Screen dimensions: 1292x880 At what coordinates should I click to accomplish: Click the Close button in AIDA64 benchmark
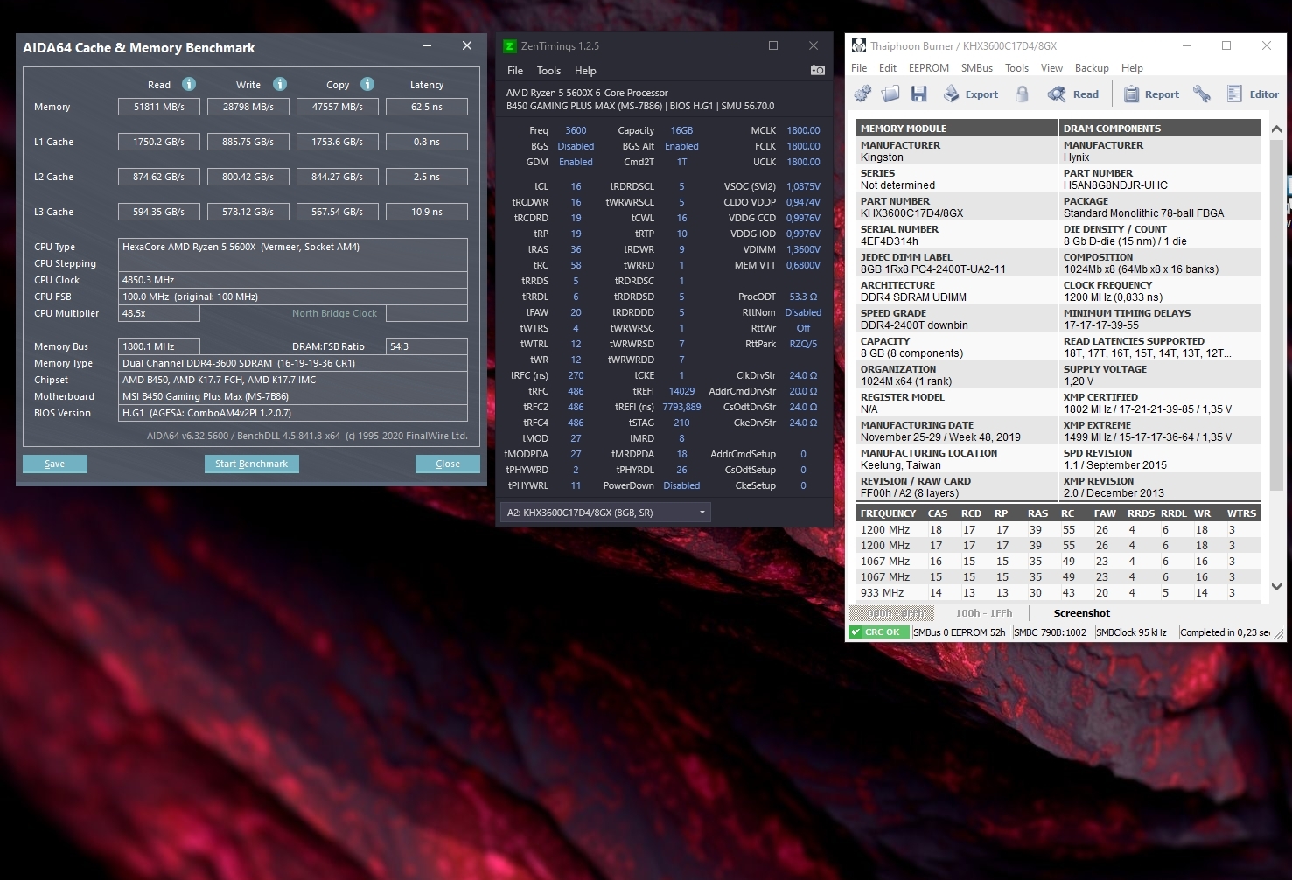[448, 464]
